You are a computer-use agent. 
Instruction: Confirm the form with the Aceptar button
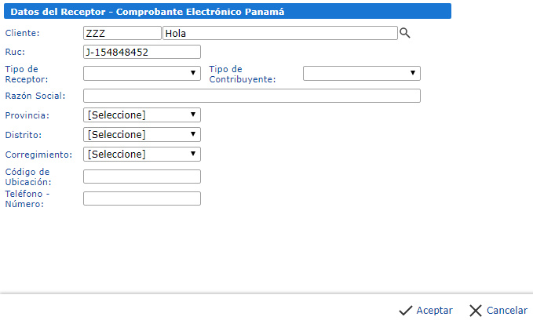(x=425, y=310)
